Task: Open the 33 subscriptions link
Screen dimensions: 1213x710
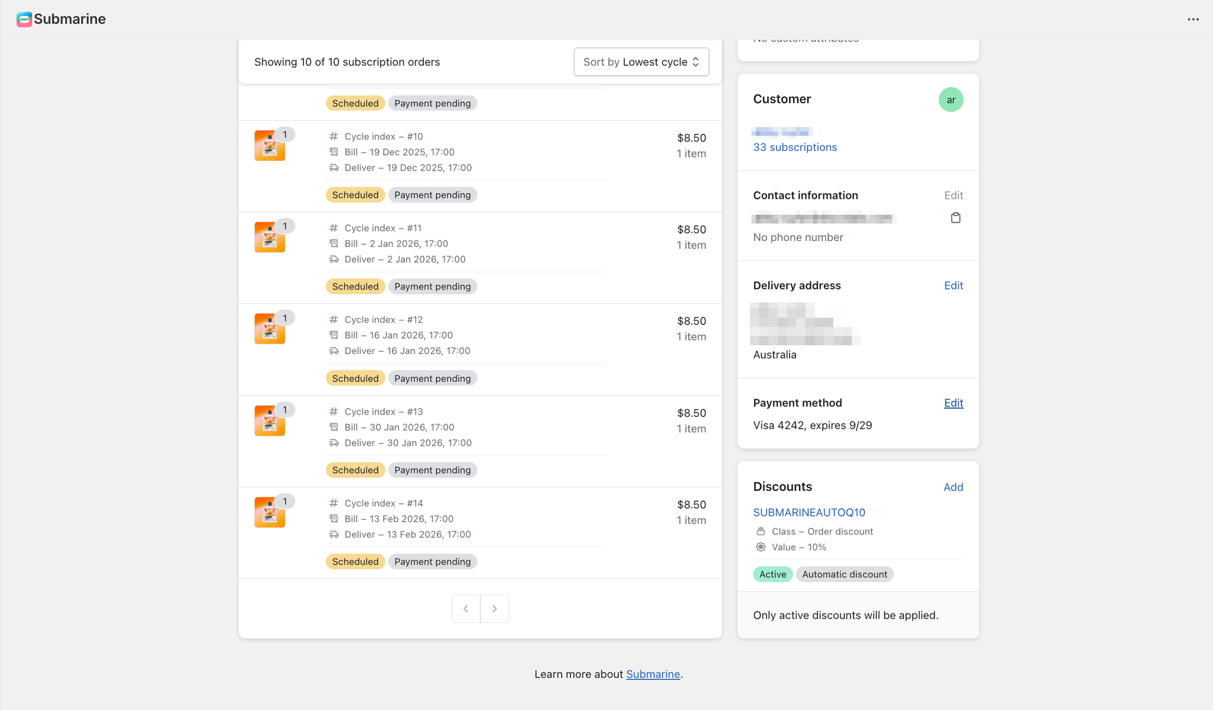Action: coord(795,147)
